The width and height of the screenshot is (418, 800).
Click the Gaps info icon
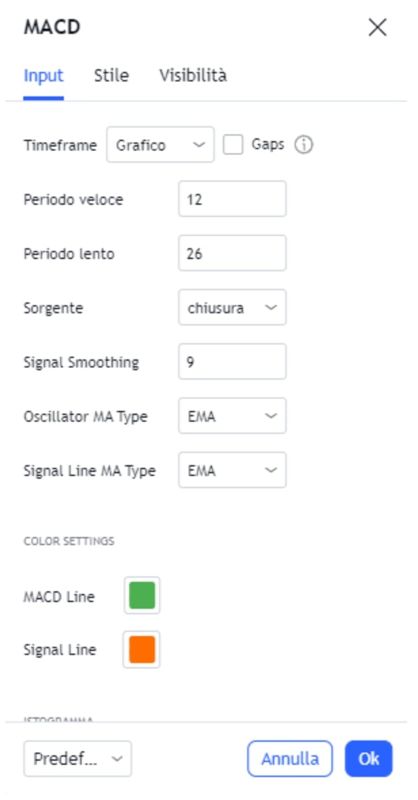304,145
